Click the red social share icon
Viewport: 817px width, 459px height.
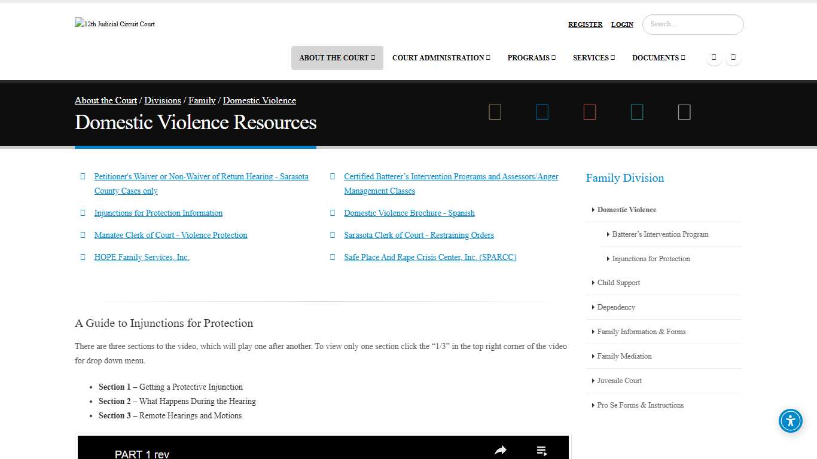589,112
